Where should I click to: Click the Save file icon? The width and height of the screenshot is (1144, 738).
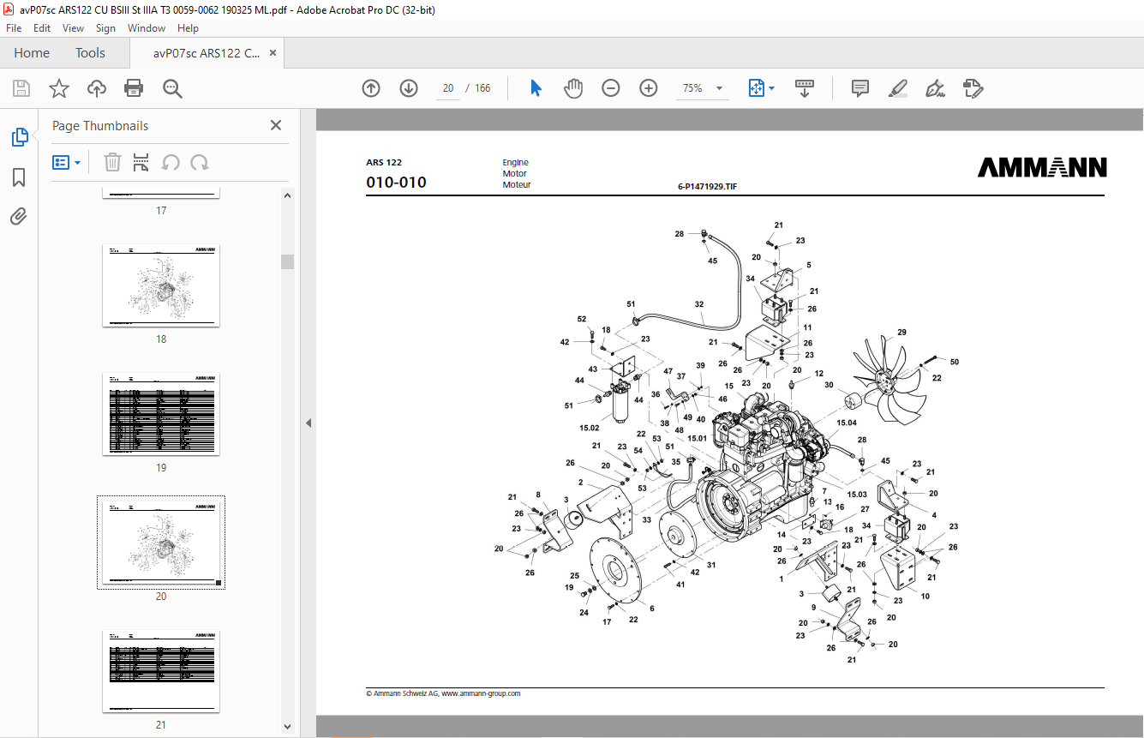tap(21, 88)
